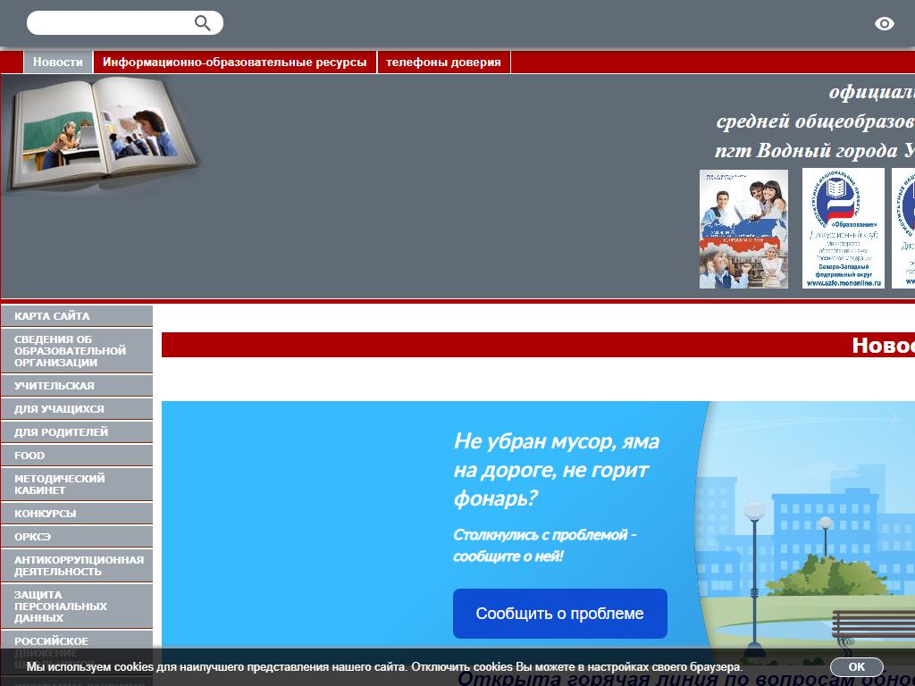
Task: Open the students collage banner thumbnail
Action: coord(743,229)
